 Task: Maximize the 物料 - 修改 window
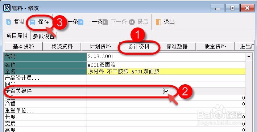pos(232,8)
